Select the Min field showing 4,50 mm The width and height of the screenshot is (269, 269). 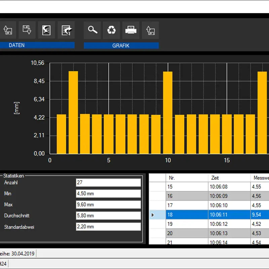(x=108, y=194)
